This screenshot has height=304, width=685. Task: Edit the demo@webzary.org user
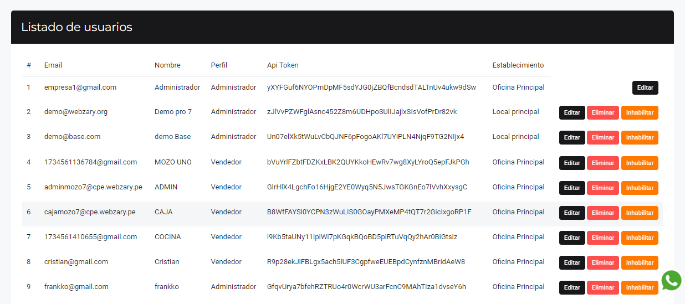click(x=572, y=113)
